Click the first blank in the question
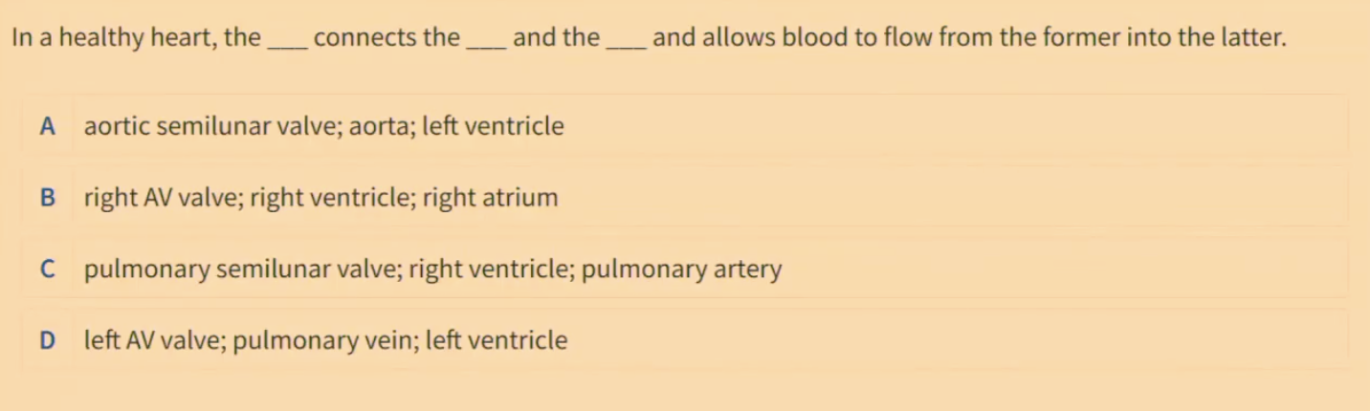Image resolution: width=1370 pixels, height=411 pixels. [287, 39]
